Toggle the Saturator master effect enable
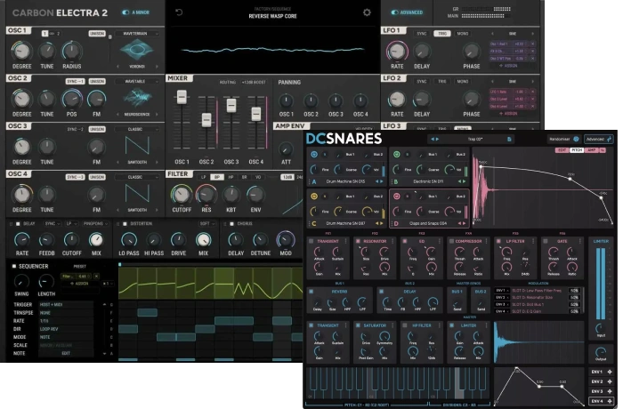This screenshot has height=409, width=623. point(358,325)
